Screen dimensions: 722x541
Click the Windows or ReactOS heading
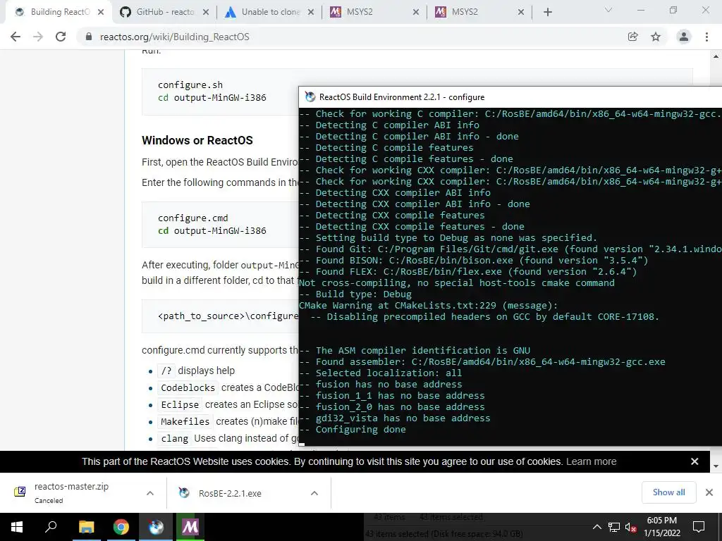tap(197, 140)
